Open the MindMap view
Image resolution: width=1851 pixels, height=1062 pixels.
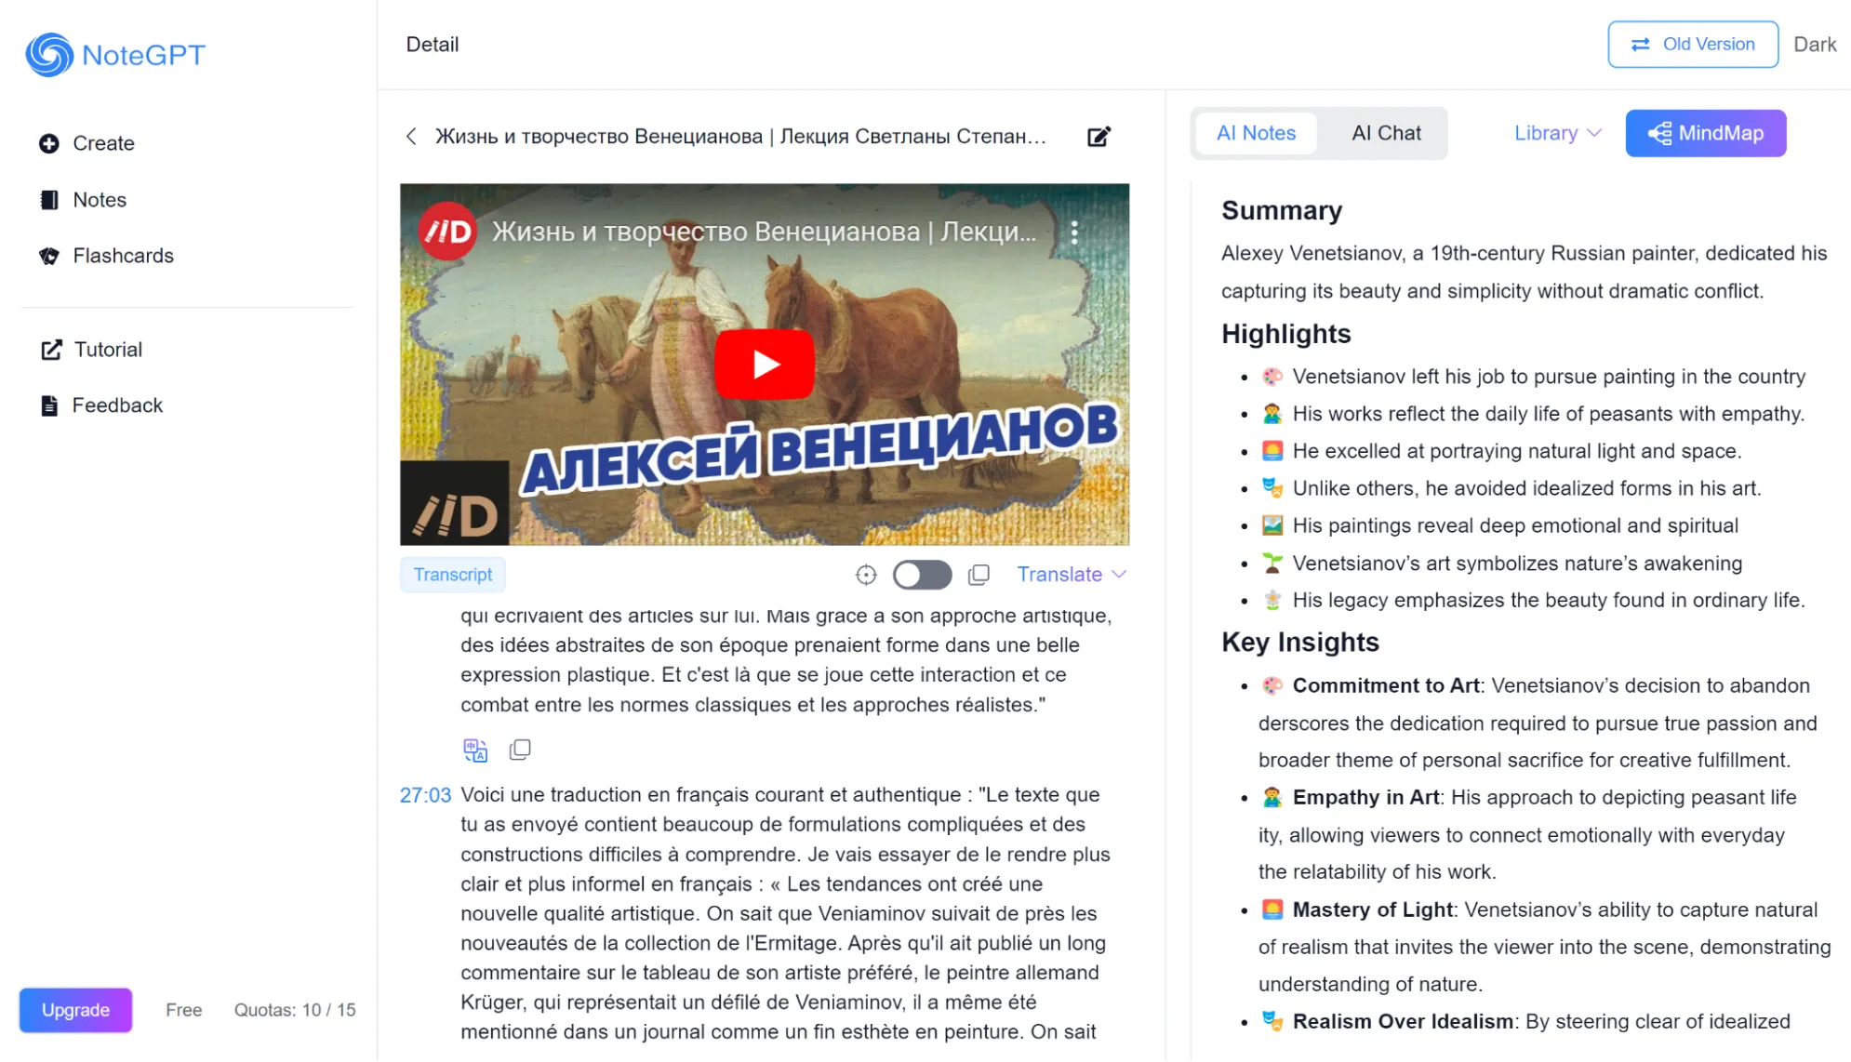1706,133
